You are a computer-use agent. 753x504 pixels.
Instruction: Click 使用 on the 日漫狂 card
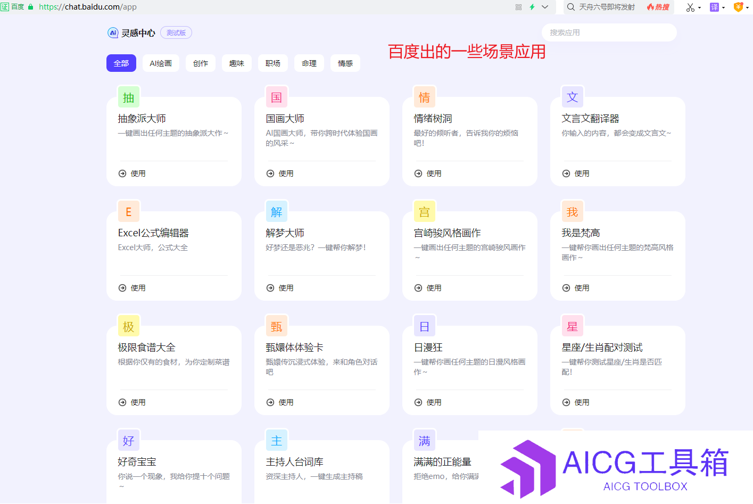428,402
